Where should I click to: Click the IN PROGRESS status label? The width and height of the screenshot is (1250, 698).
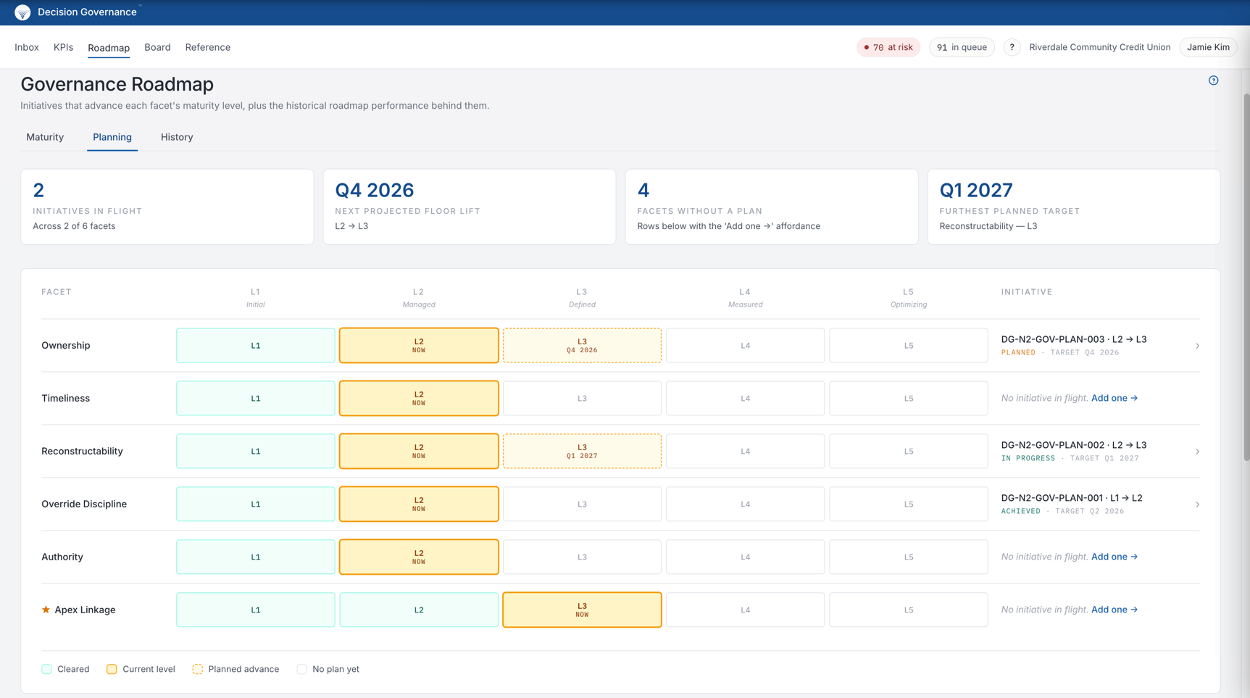1028,458
